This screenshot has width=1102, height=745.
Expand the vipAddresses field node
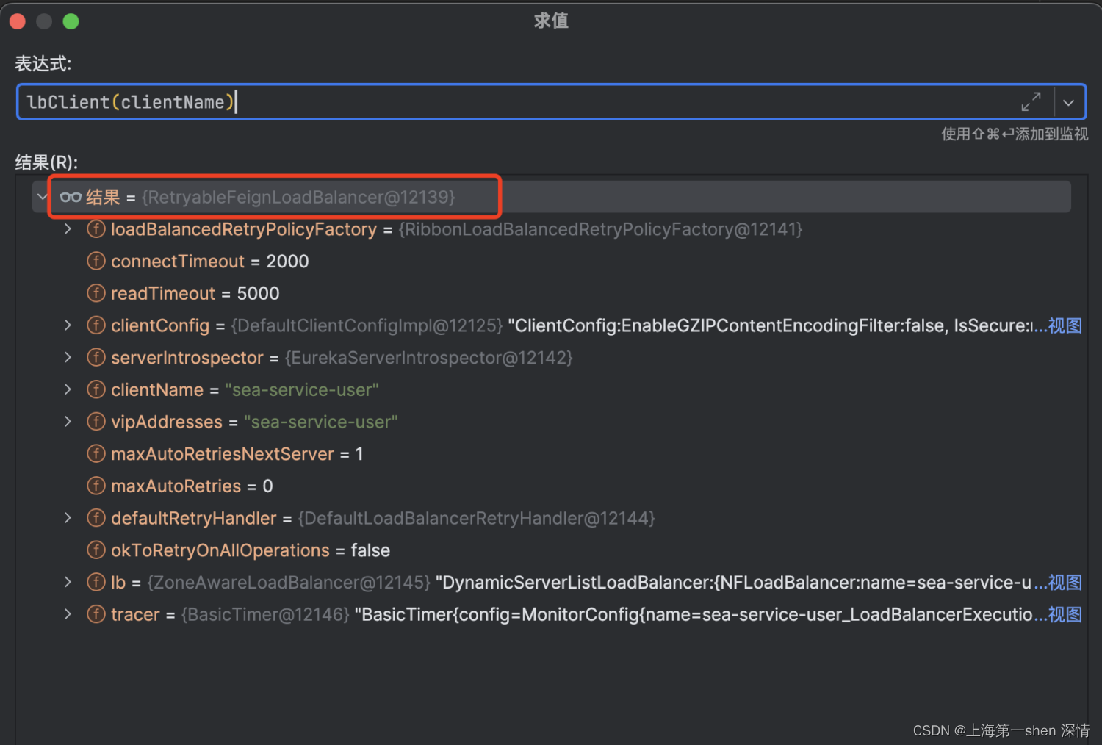68,422
